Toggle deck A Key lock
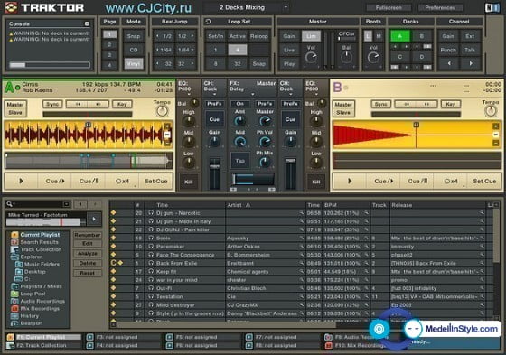The image size is (506, 355). click(x=122, y=104)
